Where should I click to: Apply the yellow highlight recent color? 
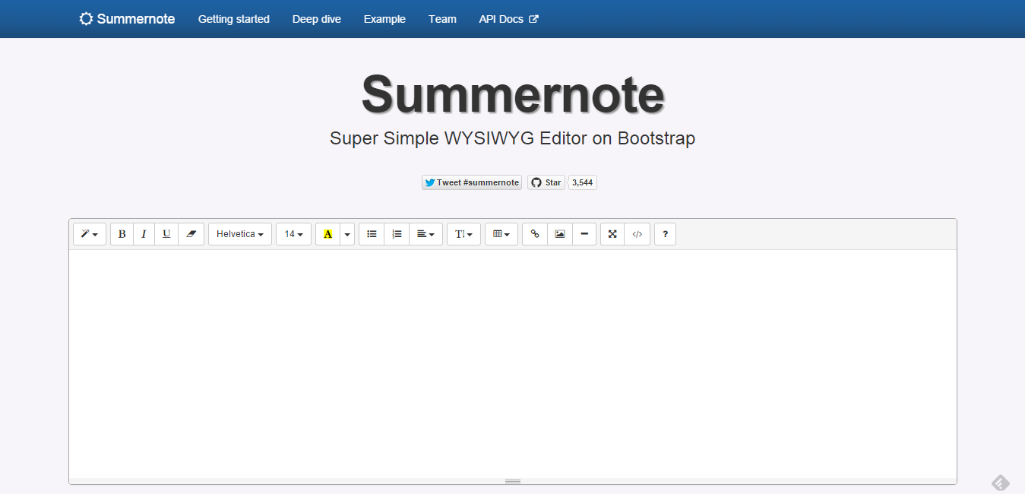click(327, 234)
